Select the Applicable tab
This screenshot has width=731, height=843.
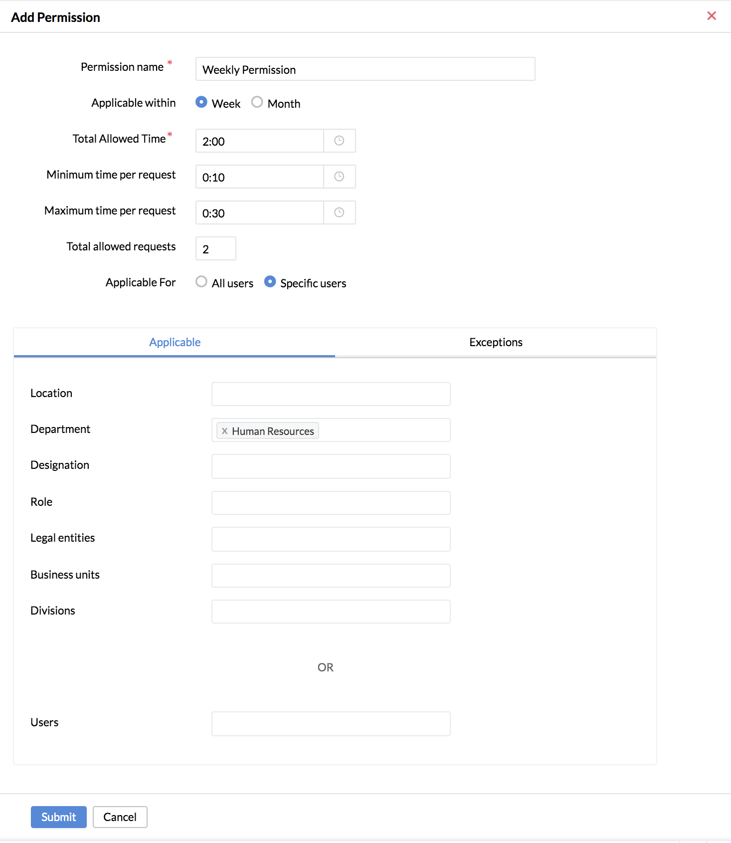[175, 342]
